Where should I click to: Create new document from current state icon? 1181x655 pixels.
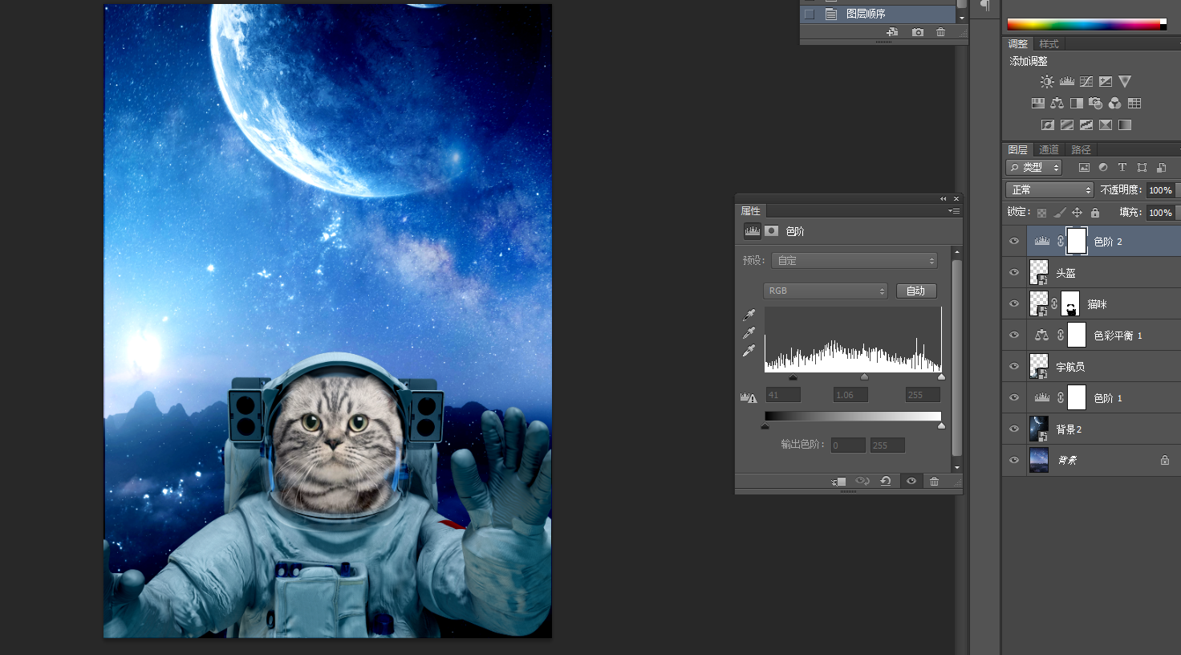tap(892, 32)
